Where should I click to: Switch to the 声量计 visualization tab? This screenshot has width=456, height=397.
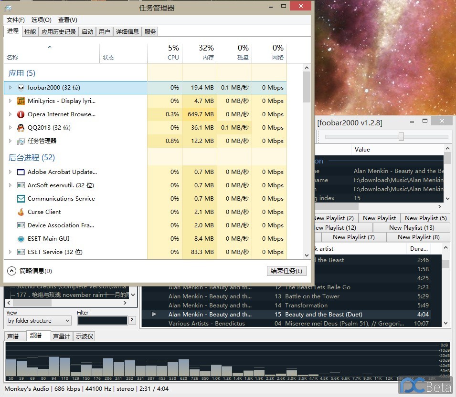[62, 336]
